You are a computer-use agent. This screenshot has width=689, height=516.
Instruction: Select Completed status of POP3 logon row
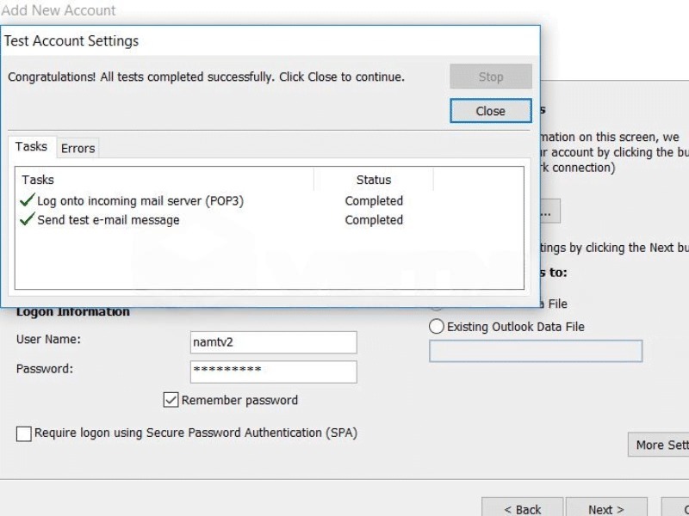[x=374, y=201]
